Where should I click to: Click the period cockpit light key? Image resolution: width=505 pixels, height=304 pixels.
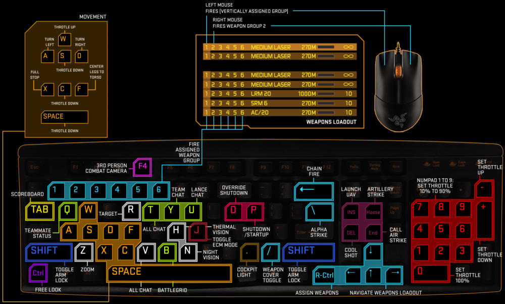(x=249, y=252)
